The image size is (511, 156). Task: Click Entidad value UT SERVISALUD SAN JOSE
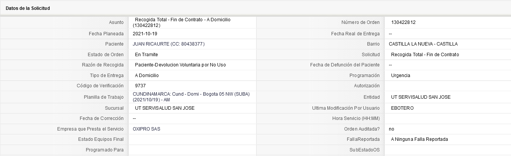[421, 97]
